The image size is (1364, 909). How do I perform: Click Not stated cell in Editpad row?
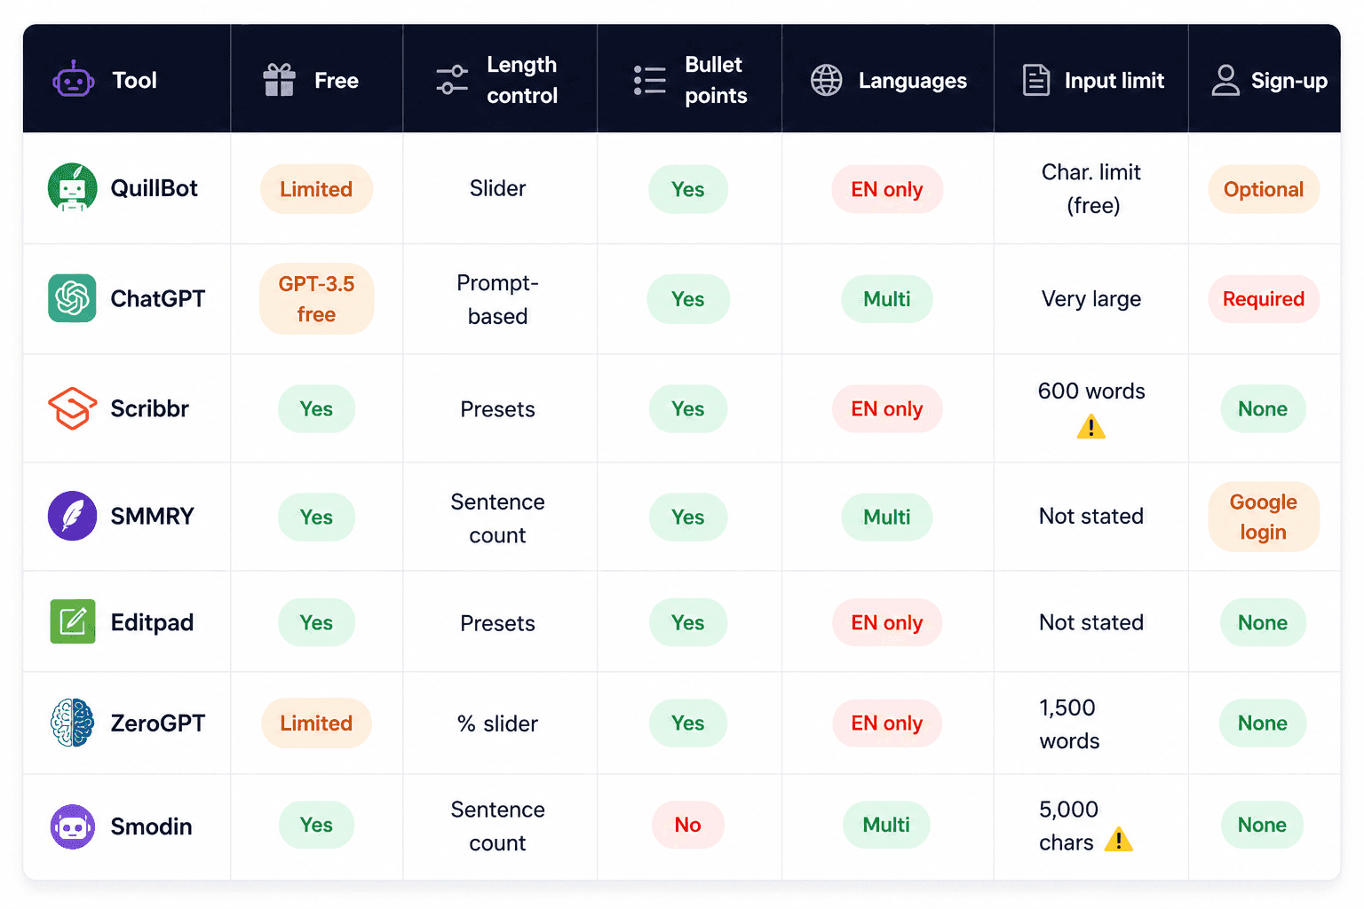[x=1091, y=623]
